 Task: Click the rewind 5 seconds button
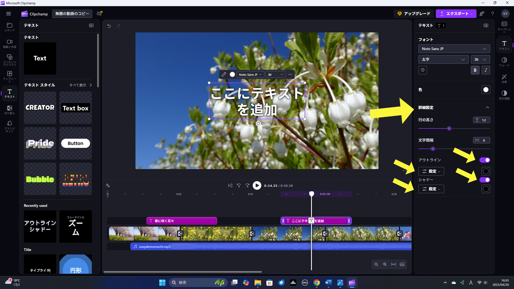239,185
